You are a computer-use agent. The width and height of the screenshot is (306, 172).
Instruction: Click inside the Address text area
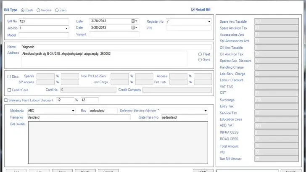click(104, 59)
